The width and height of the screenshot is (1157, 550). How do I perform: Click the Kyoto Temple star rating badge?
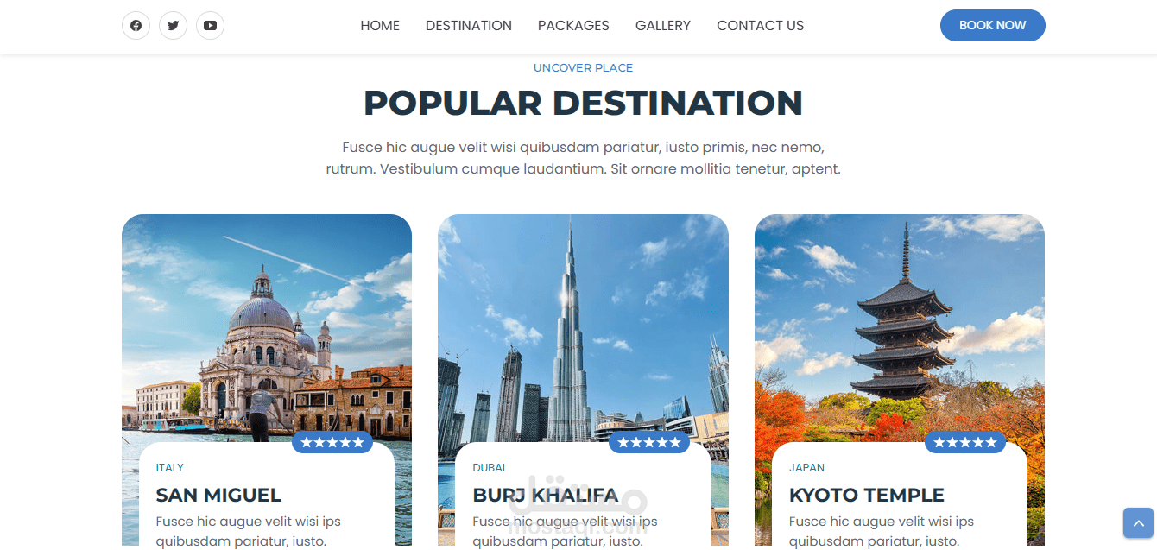point(965,442)
